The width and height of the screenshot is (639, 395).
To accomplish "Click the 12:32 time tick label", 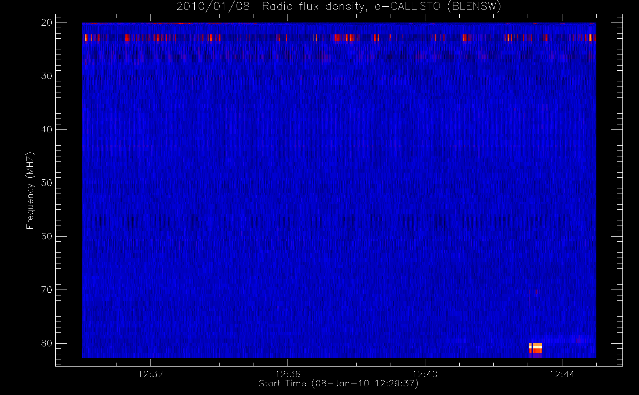I will tap(150, 374).
